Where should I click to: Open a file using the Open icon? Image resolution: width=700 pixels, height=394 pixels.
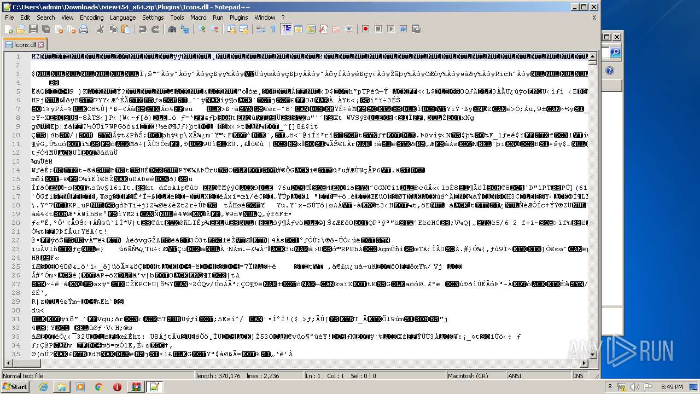pyautogui.click(x=21, y=29)
